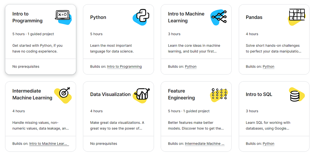Click the Python link on the Pandas card
The width and height of the screenshot is (317, 157).
[268, 66]
